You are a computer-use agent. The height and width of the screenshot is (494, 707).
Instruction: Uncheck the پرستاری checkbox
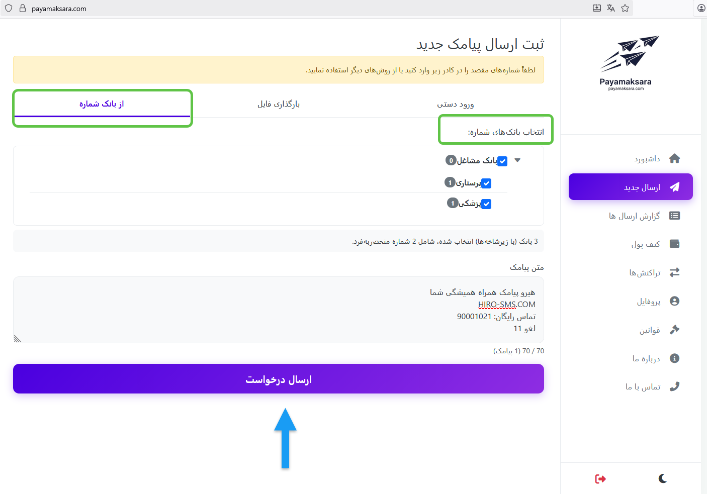[x=486, y=183]
